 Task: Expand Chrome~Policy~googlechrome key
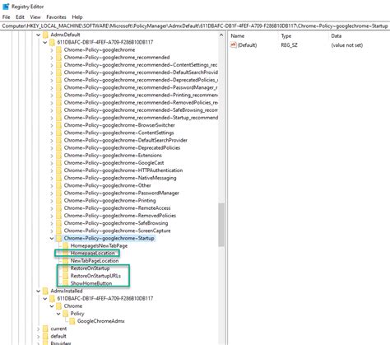click(52, 50)
